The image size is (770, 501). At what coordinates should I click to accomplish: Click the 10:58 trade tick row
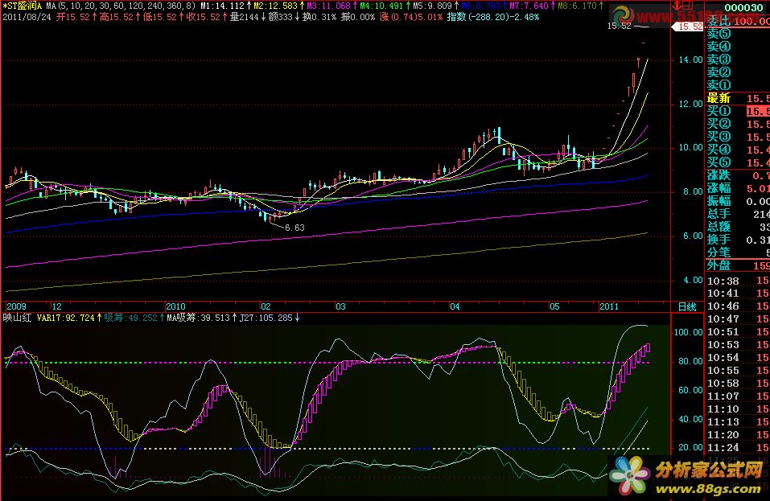point(738,384)
